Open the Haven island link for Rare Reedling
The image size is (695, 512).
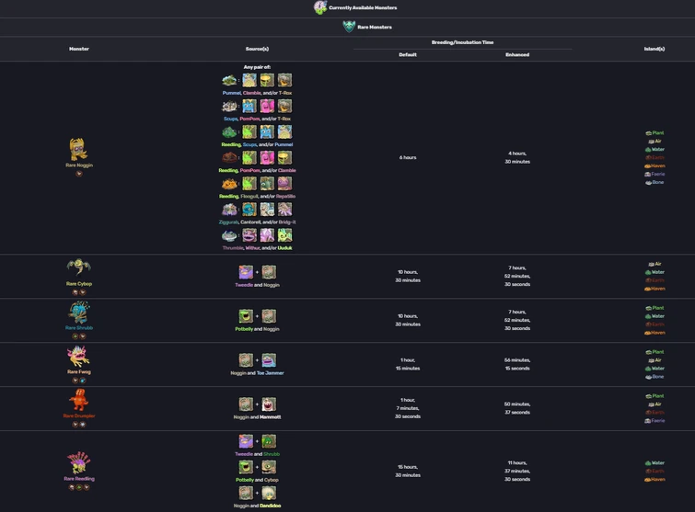pyautogui.click(x=654, y=479)
